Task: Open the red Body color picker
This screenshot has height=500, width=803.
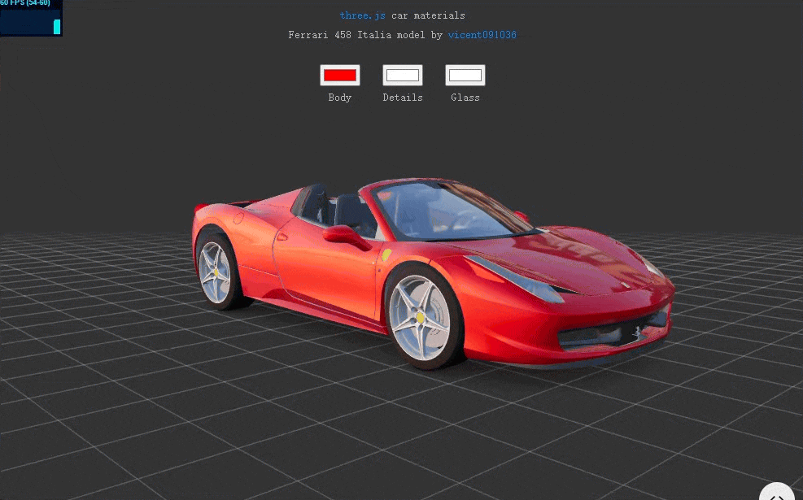Action: (x=340, y=76)
